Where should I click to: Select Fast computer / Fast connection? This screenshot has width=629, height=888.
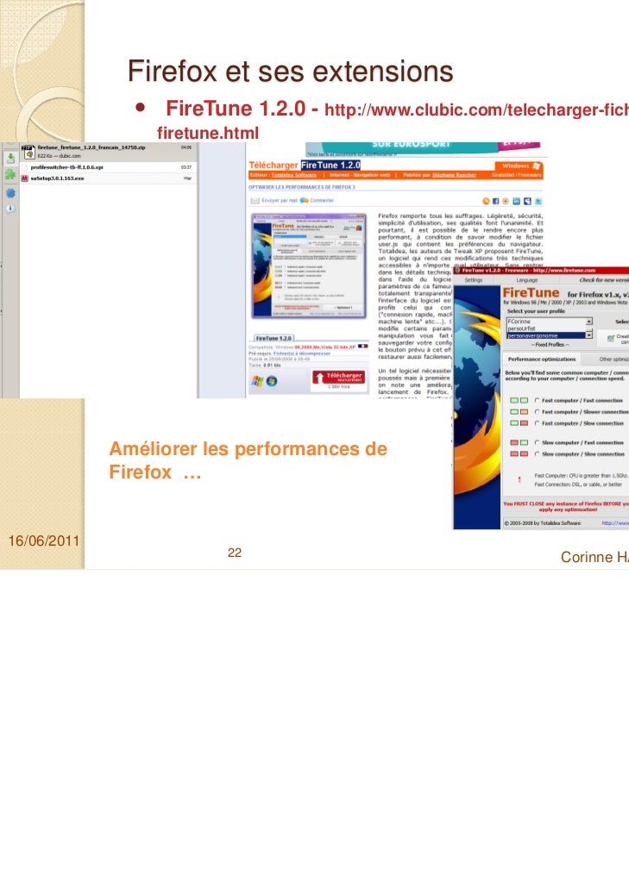[578, 400]
